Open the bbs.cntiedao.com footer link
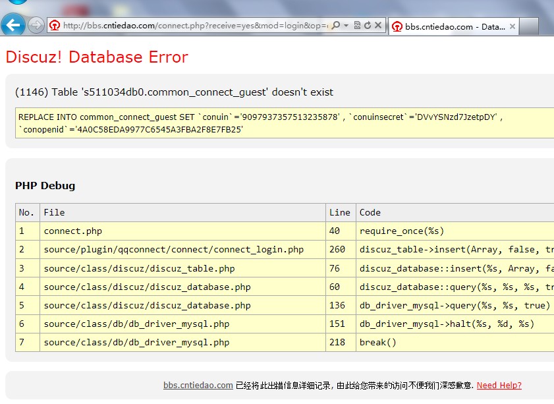Image resolution: width=554 pixels, height=404 pixels. (198, 386)
